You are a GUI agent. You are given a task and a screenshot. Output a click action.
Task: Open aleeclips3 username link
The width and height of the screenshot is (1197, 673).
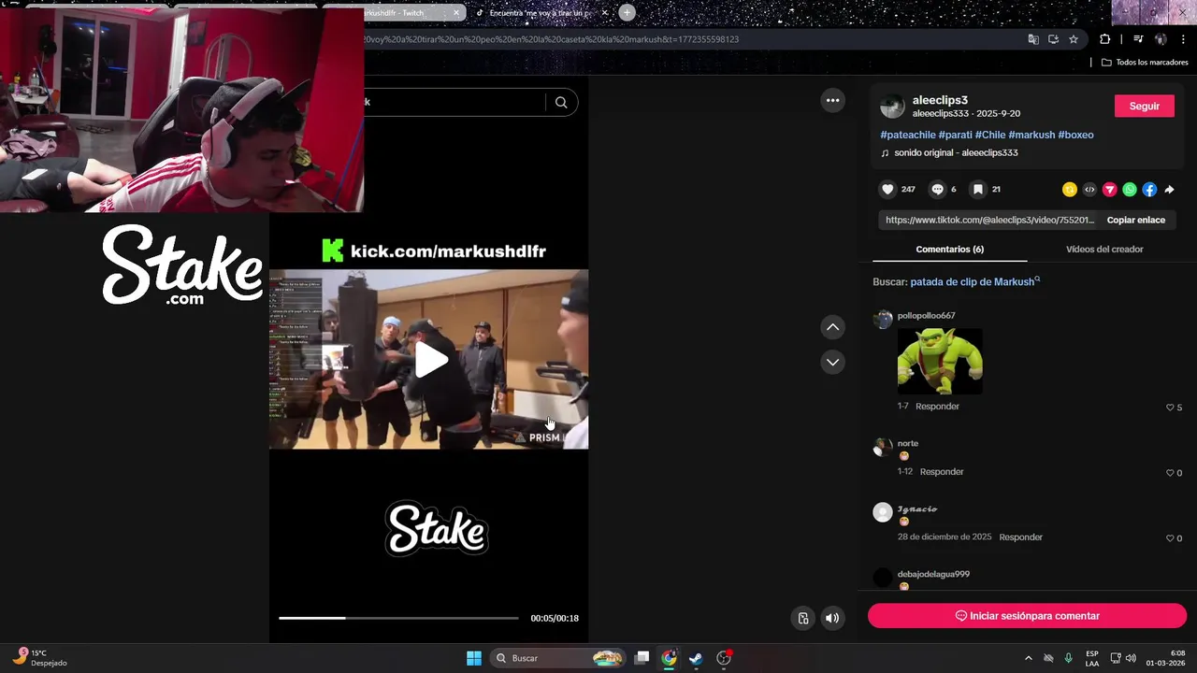click(x=940, y=100)
